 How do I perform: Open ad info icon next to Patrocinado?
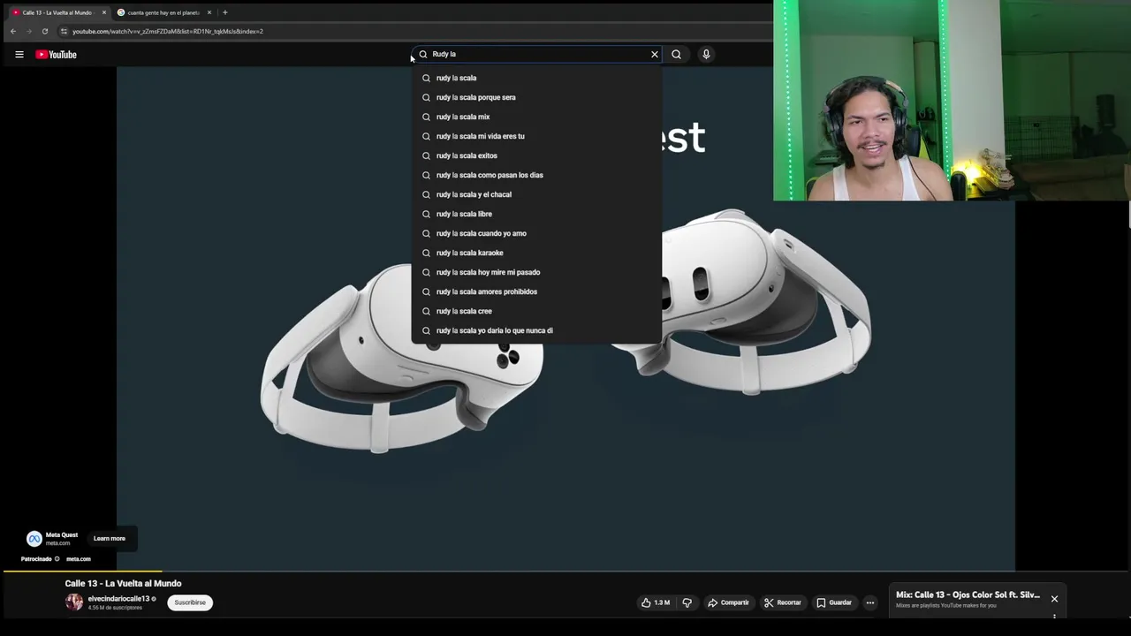(57, 559)
